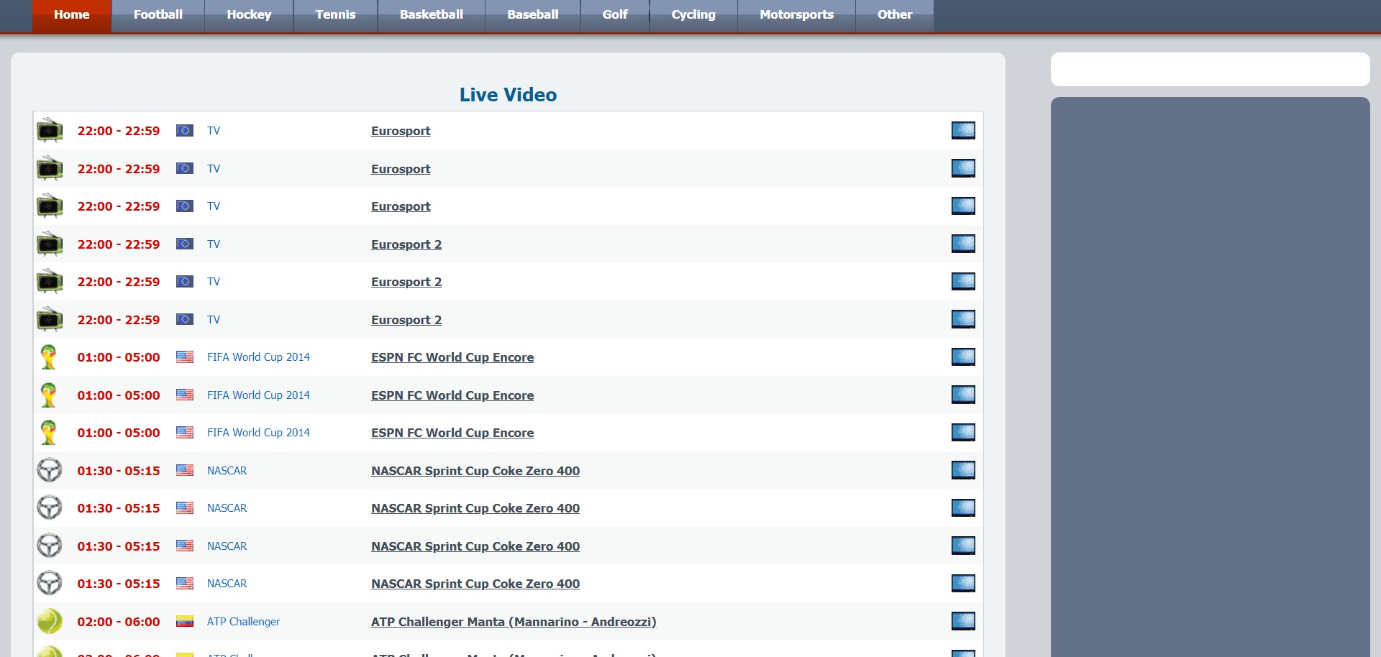
Task: Open the Golf section
Action: coord(615,15)
